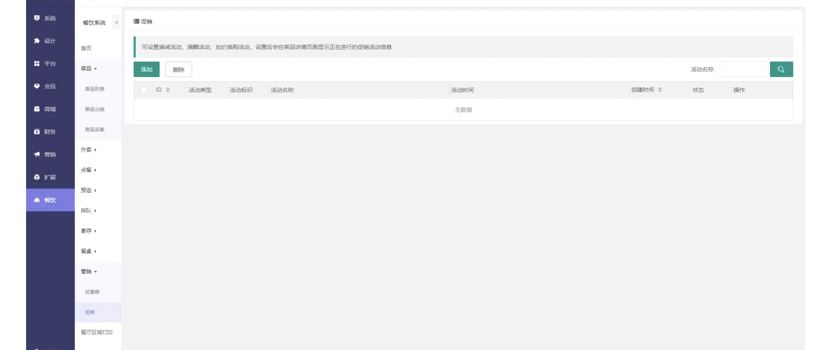Select the 餐饮 section icon
The image size is (818, 350).
point(37,200)
